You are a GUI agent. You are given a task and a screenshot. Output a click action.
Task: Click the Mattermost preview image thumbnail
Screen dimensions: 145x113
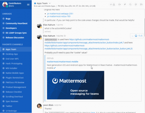76,85
